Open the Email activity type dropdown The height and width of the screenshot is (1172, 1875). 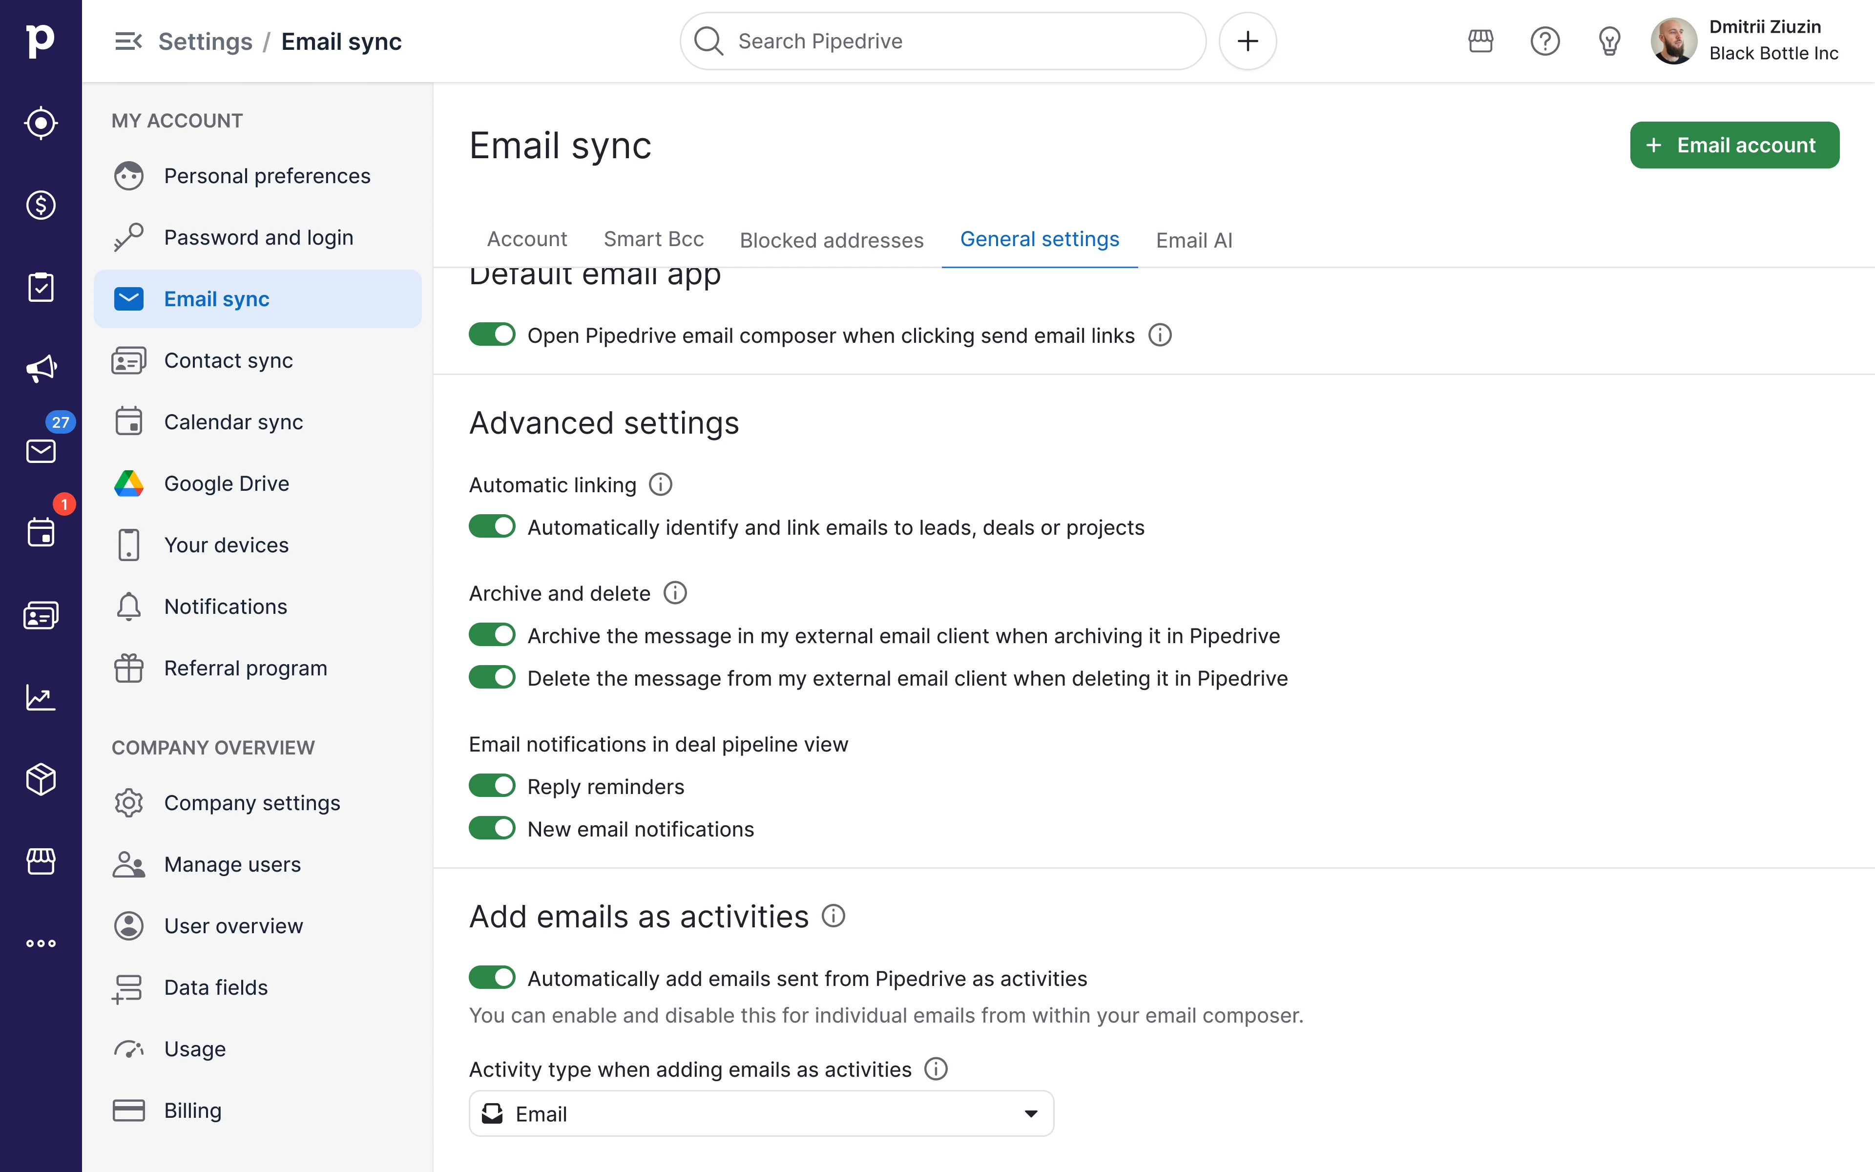762,1114
